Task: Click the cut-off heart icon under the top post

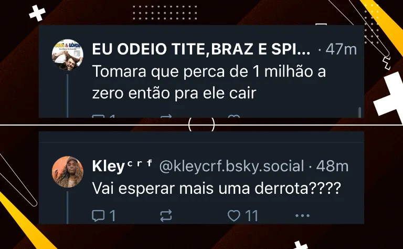Action: (x=234, y=116)
